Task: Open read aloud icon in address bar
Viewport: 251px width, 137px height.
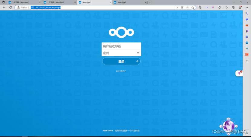Action: click(x=187, y=8)
